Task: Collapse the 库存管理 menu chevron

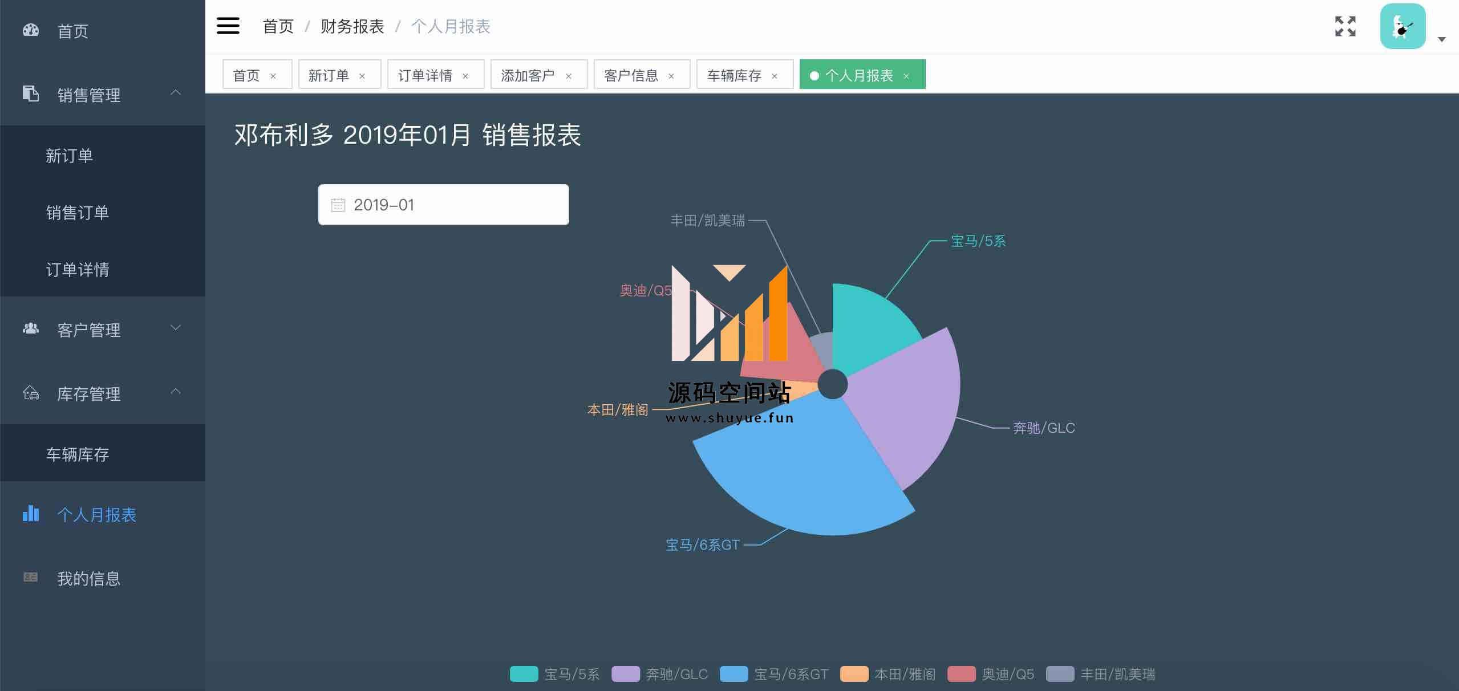Action: [x=176, y=391]
